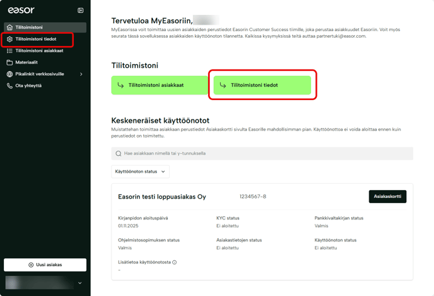Screen dimensions: 434x296
Task: Click the Uusi asiakas button
Action: pos(45,265)
